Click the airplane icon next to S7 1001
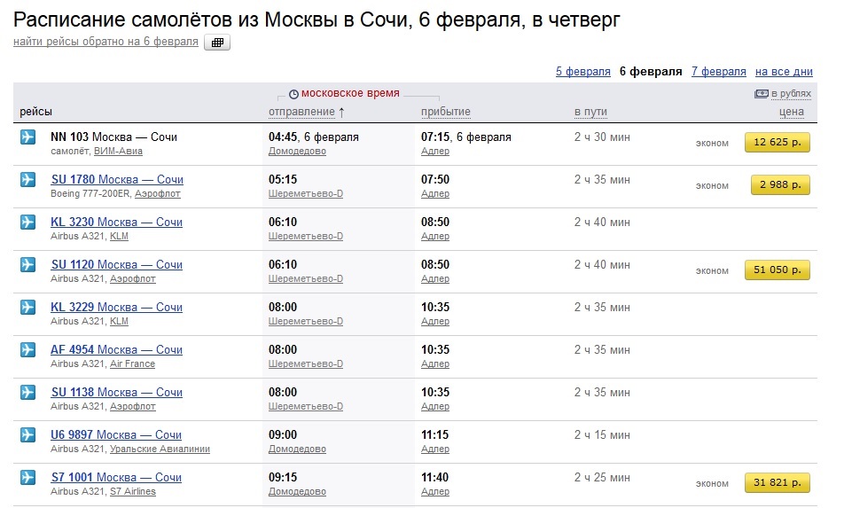The width and height of the screenshot is (844, 508). point(27,478)
